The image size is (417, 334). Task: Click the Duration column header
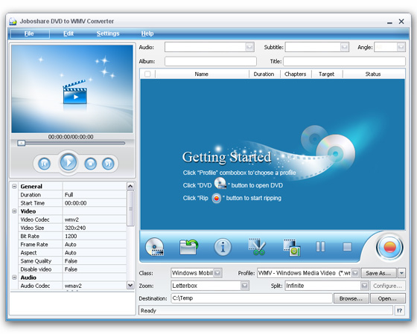coord(264,74)
